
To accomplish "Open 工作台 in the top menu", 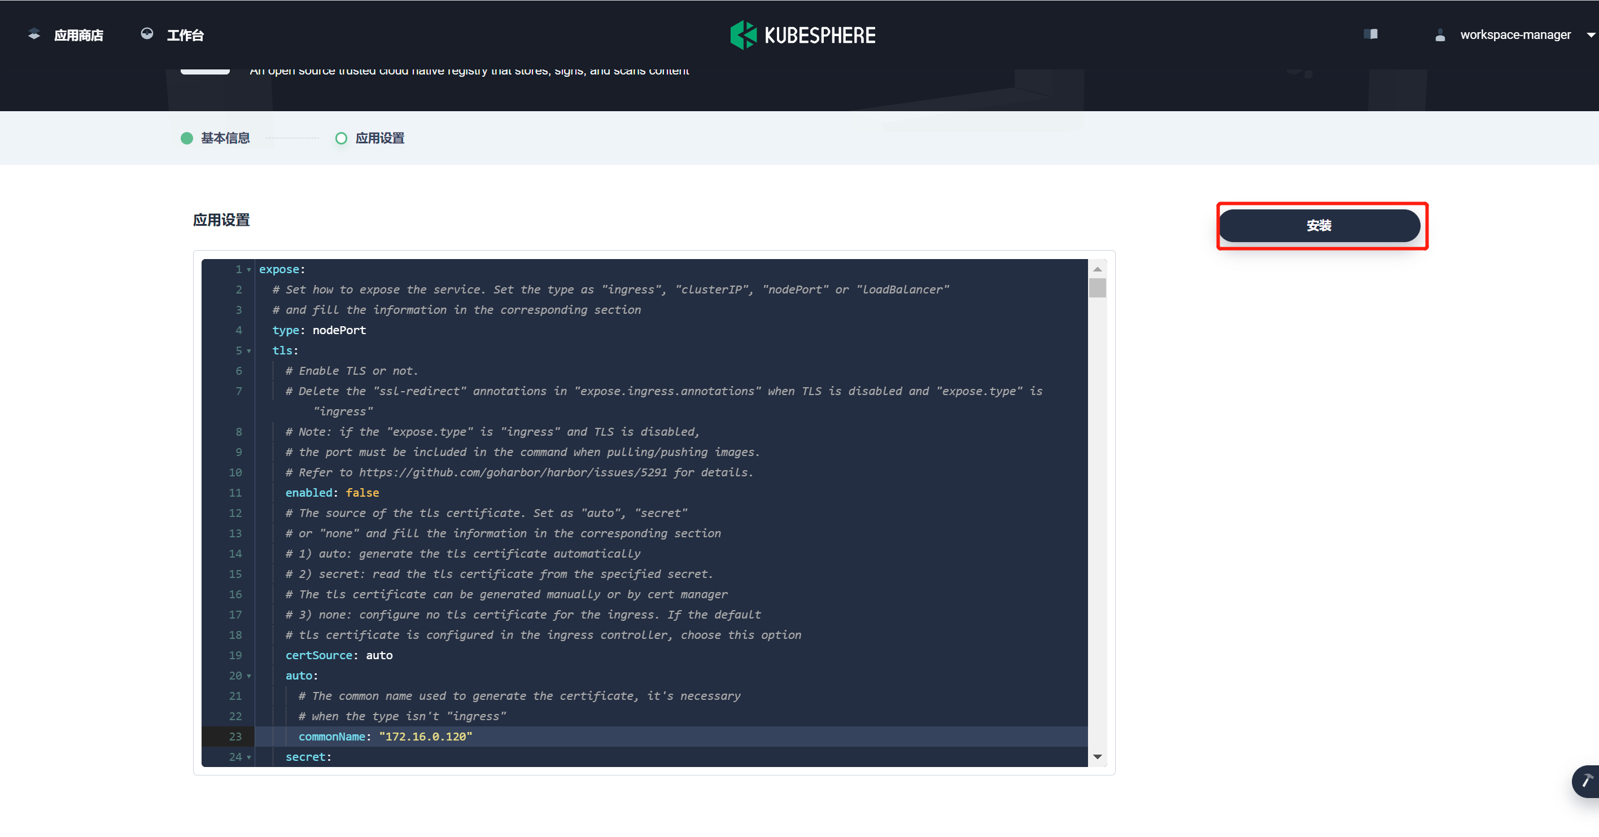I will tap(185, 36).
